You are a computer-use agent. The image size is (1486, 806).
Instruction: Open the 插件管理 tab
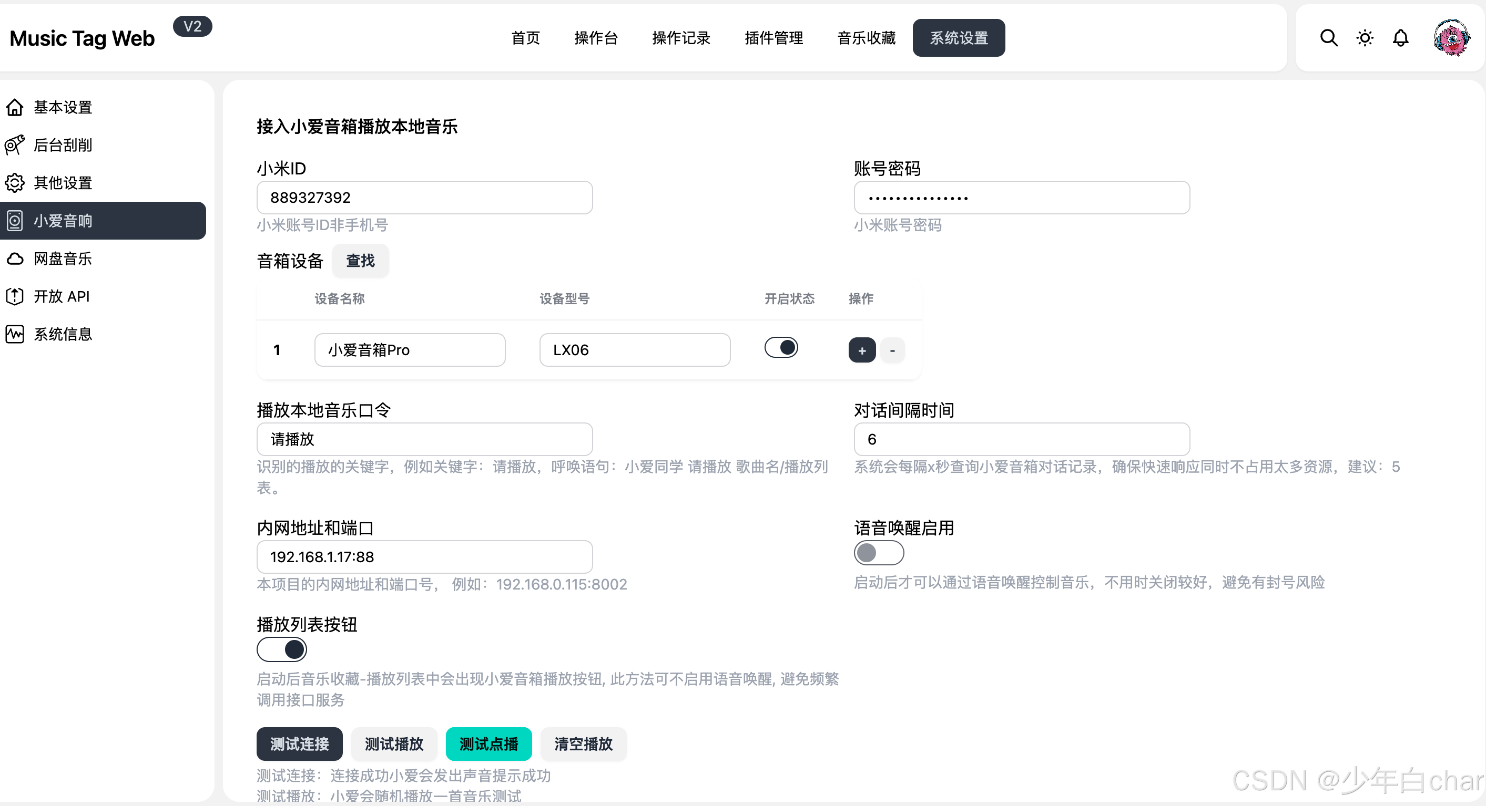[x=773, y=38]
